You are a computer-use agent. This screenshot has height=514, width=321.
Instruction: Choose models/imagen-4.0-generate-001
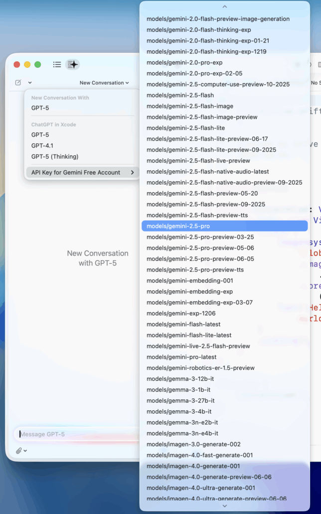pos(193,466)
